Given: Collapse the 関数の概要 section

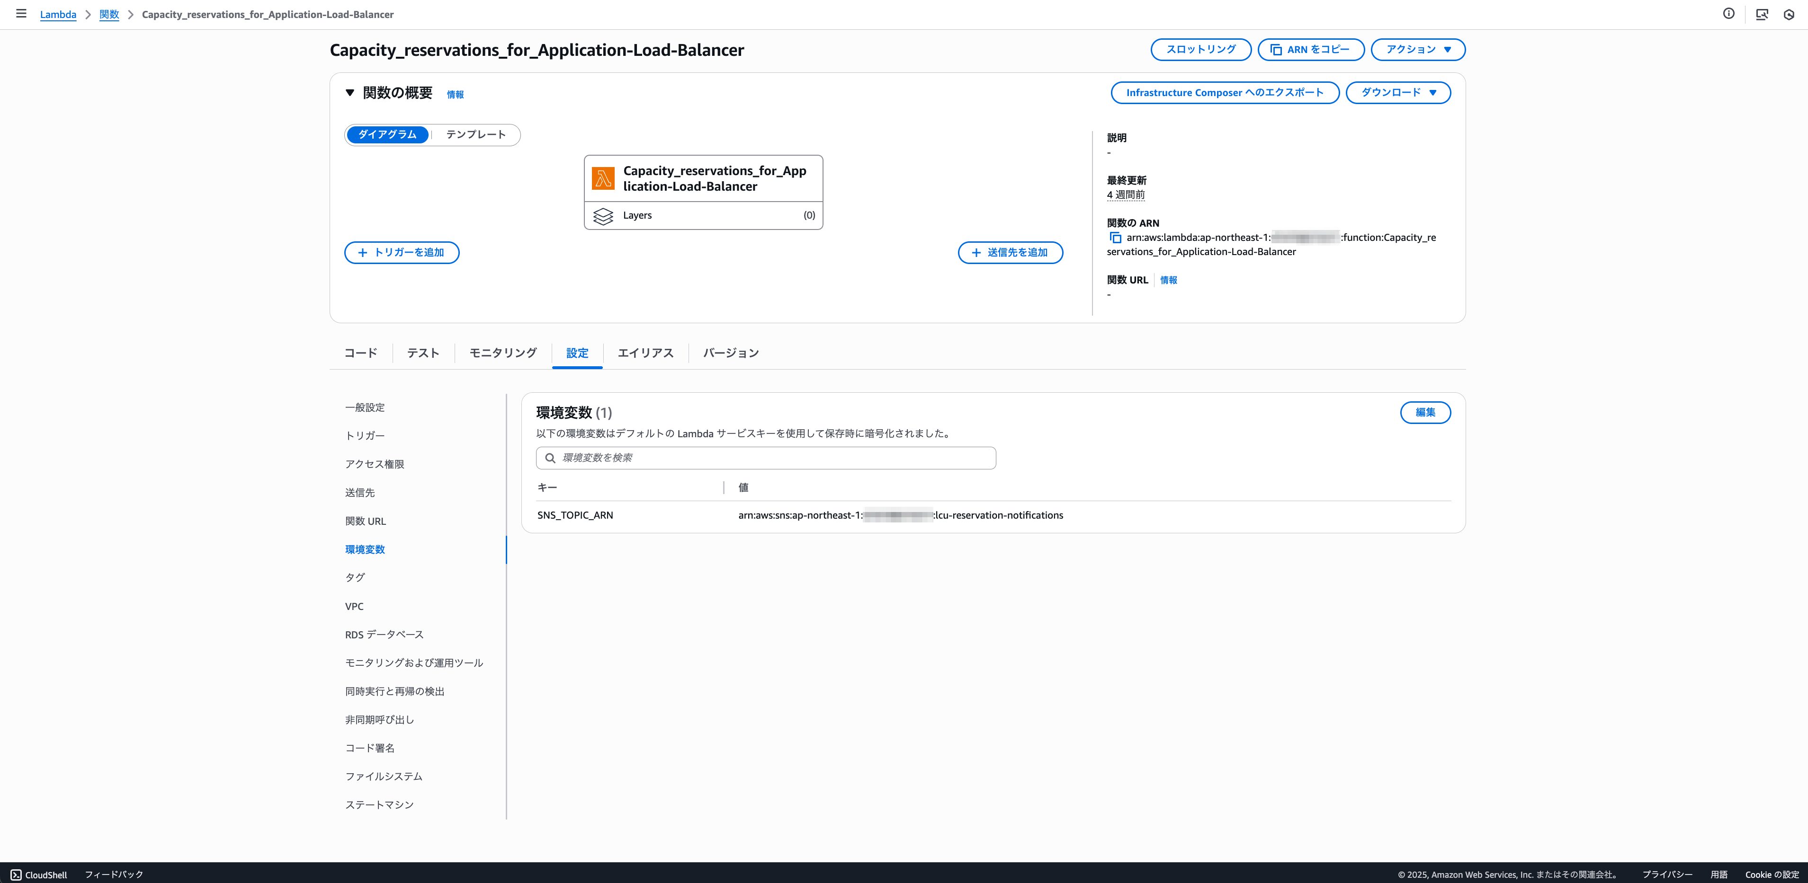Looking at the screenshot, I should point(349,93).
